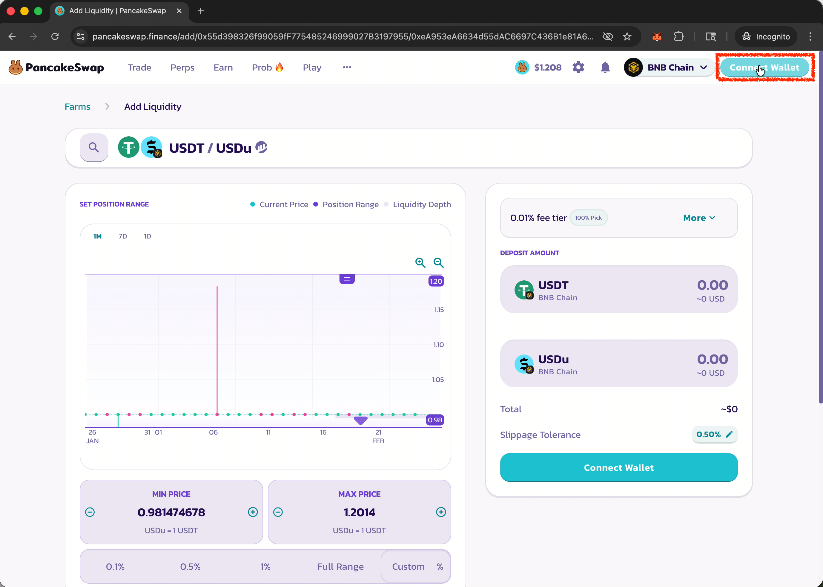The width and height of the screenshot is (823, 587).
Task: Select the 7D chart timeframe
Action: coord(123,236)
